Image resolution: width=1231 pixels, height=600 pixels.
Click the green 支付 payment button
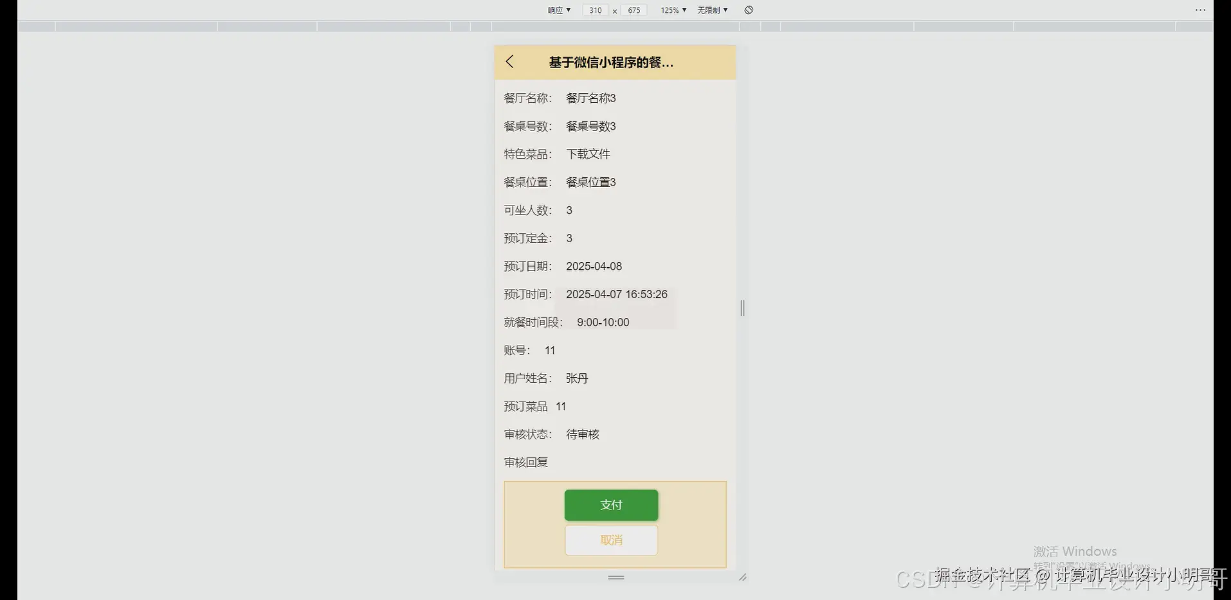pyautogui.click(x=611, y=505)
